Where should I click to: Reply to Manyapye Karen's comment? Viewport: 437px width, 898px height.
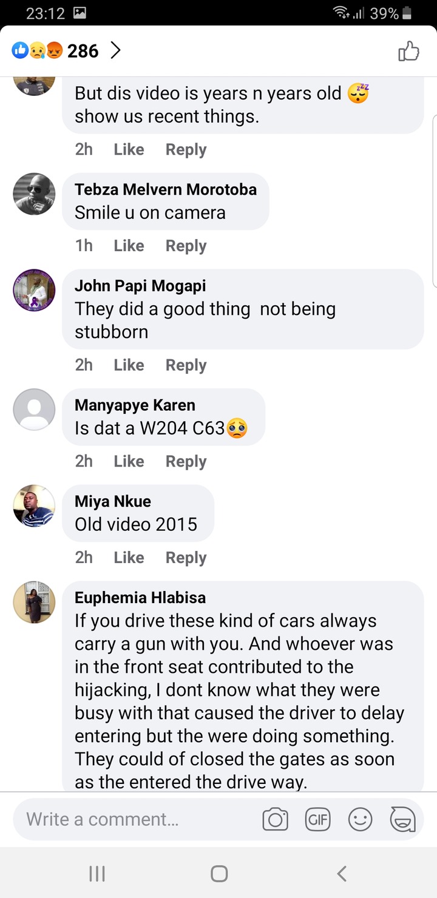coord(186,462)
